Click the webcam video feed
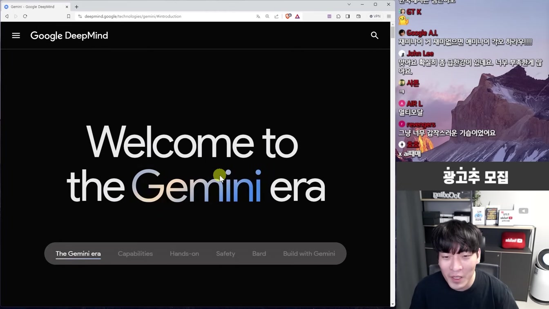Screen dimensions: 549x309 [472, 250]
